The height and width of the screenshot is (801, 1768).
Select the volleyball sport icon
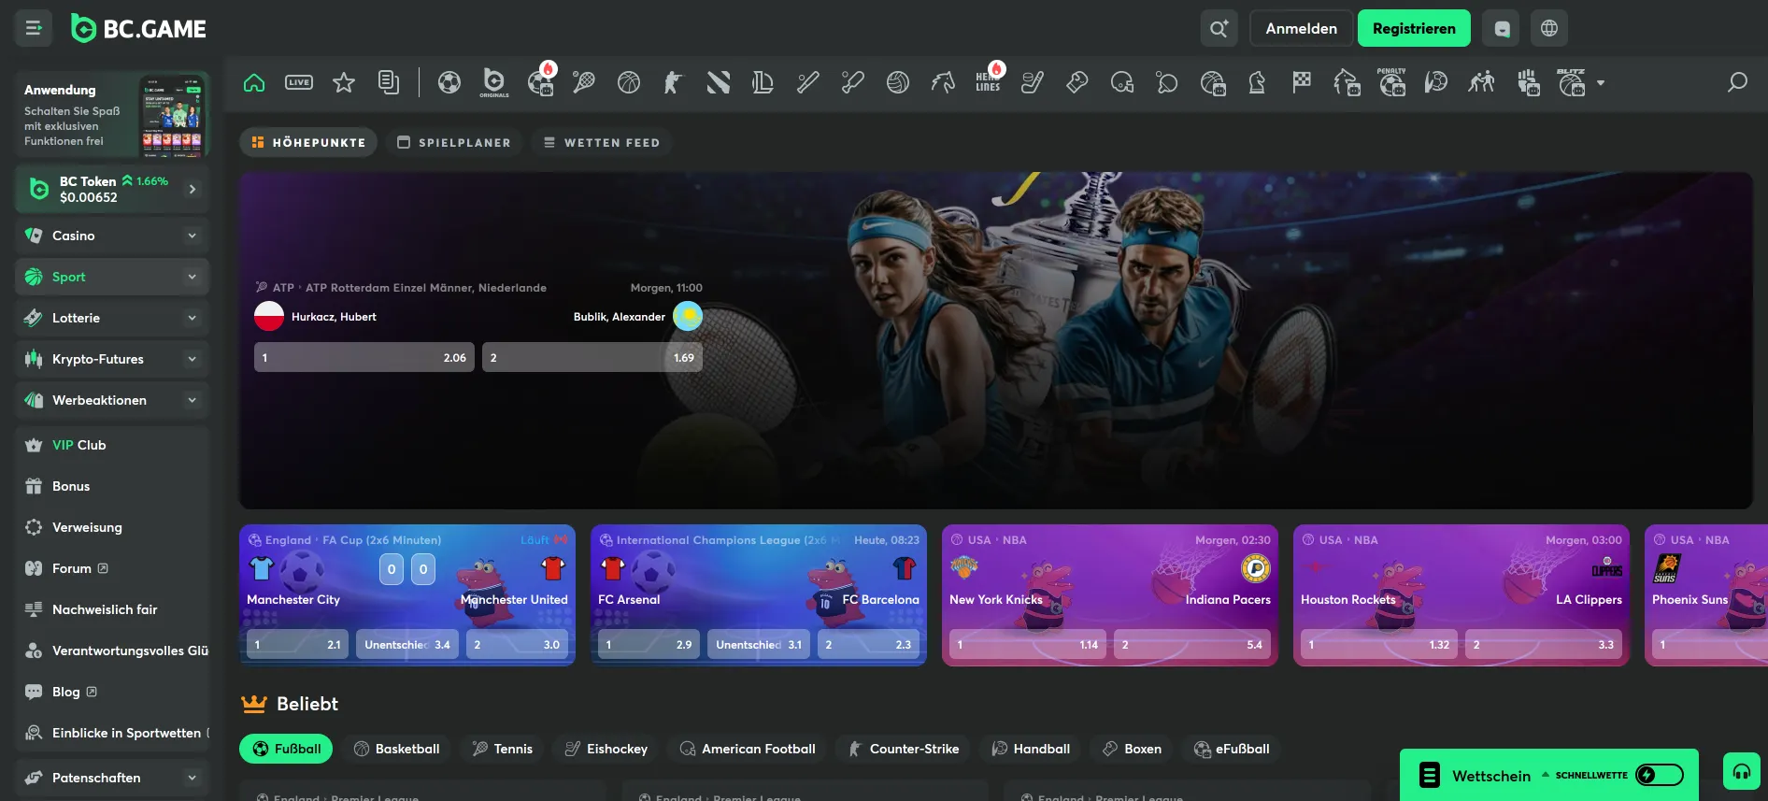click(898, 82)
